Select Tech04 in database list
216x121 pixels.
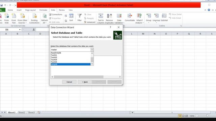point(71,60)
